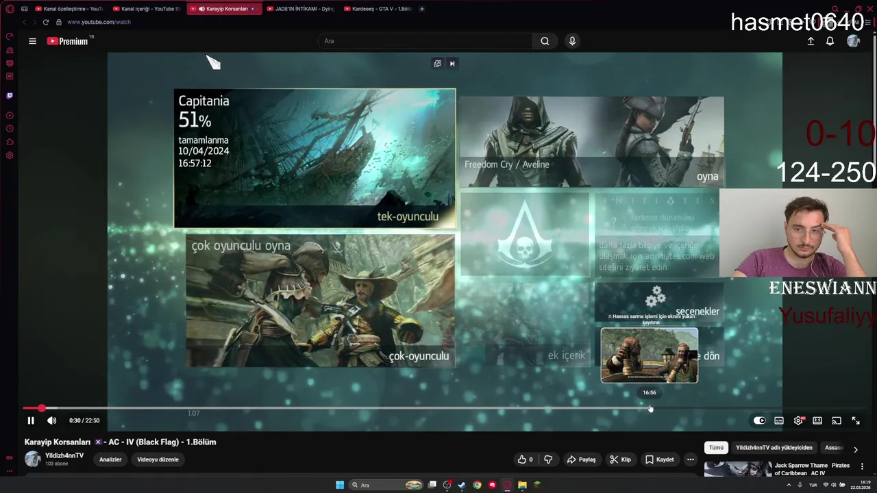877x493 pixels.
Task: Pop out the video player
Action: (437, 64)
